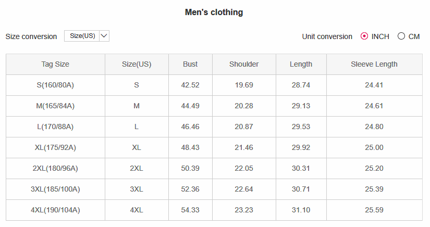Select the 3XL(185/100A) tag size cell
Image resolution: width=430 pixels, height=227 pixels.
pyautogui.click(x=55, y=189)
